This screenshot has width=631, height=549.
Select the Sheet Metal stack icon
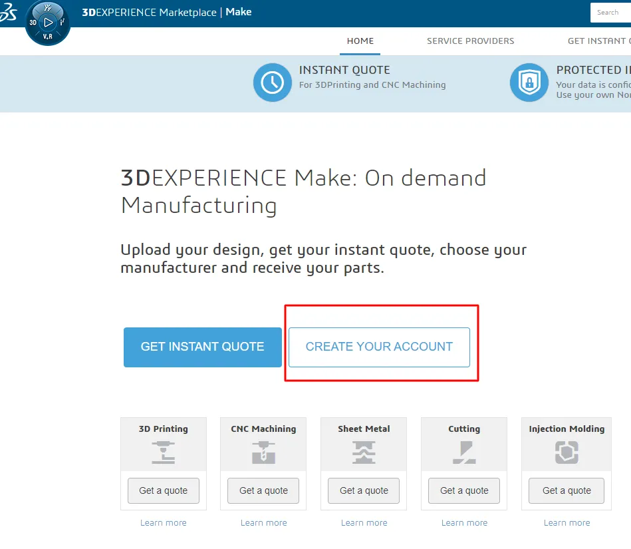tap(363, 453)
